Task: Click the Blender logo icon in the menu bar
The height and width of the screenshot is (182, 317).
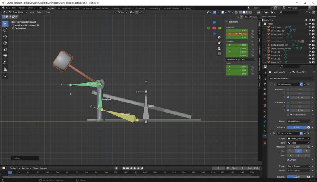Action: [x=3, y=8]
